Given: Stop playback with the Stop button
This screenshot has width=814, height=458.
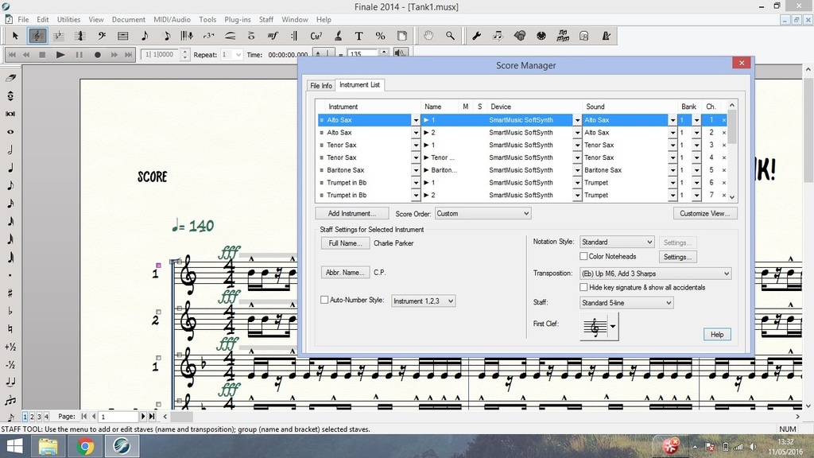Looking at the screenshot, I should coord(43,55).
